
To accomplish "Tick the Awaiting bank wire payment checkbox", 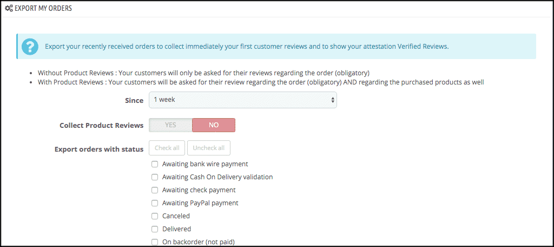I will pyautogui.click(x=155, y=164).
